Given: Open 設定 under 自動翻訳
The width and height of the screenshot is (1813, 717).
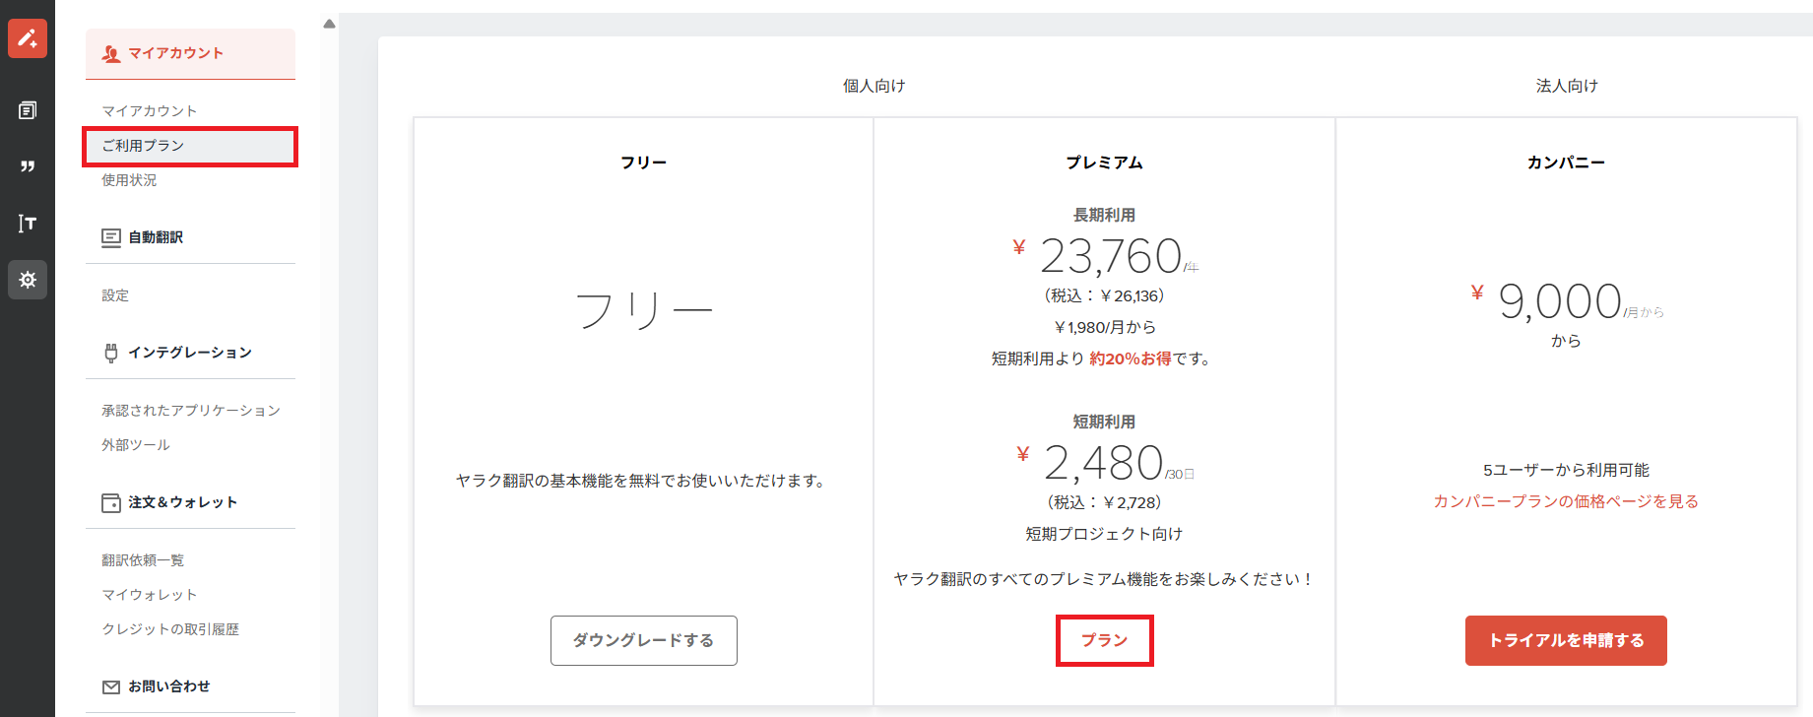Looking at the screenshot, I should coord(115,295).
